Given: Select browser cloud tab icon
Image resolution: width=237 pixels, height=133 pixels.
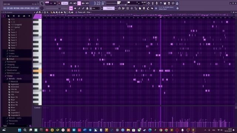Looking at the screenshot, I should click(24, 16).
